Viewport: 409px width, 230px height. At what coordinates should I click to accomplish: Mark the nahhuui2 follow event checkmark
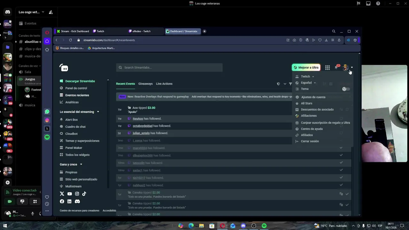[x=341, y=185]
